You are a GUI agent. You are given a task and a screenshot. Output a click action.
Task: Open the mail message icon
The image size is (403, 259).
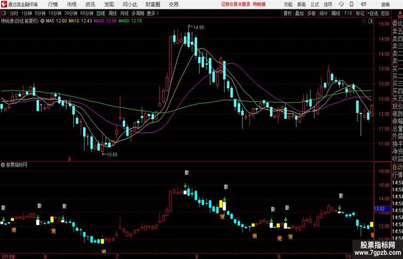[364, 4]
